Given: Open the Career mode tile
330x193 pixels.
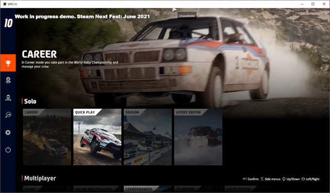Looking at the screenshot, I should (x=47, y=137).
